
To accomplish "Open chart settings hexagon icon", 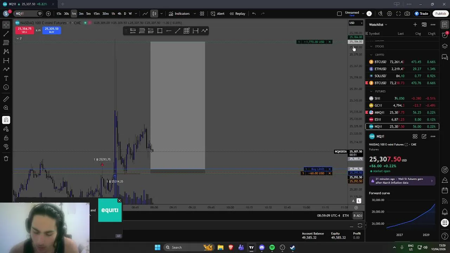I will click(x=390, y=14).
